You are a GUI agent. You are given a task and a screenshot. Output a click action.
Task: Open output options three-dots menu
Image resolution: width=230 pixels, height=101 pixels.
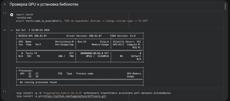[x=12, y=30]
